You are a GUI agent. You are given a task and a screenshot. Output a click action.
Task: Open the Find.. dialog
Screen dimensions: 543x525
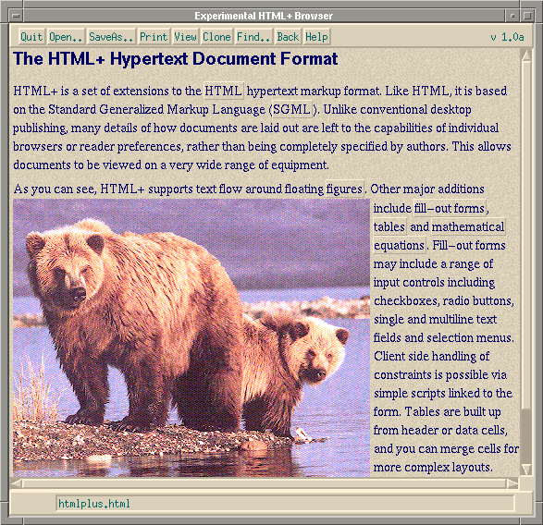coord(253,37)
